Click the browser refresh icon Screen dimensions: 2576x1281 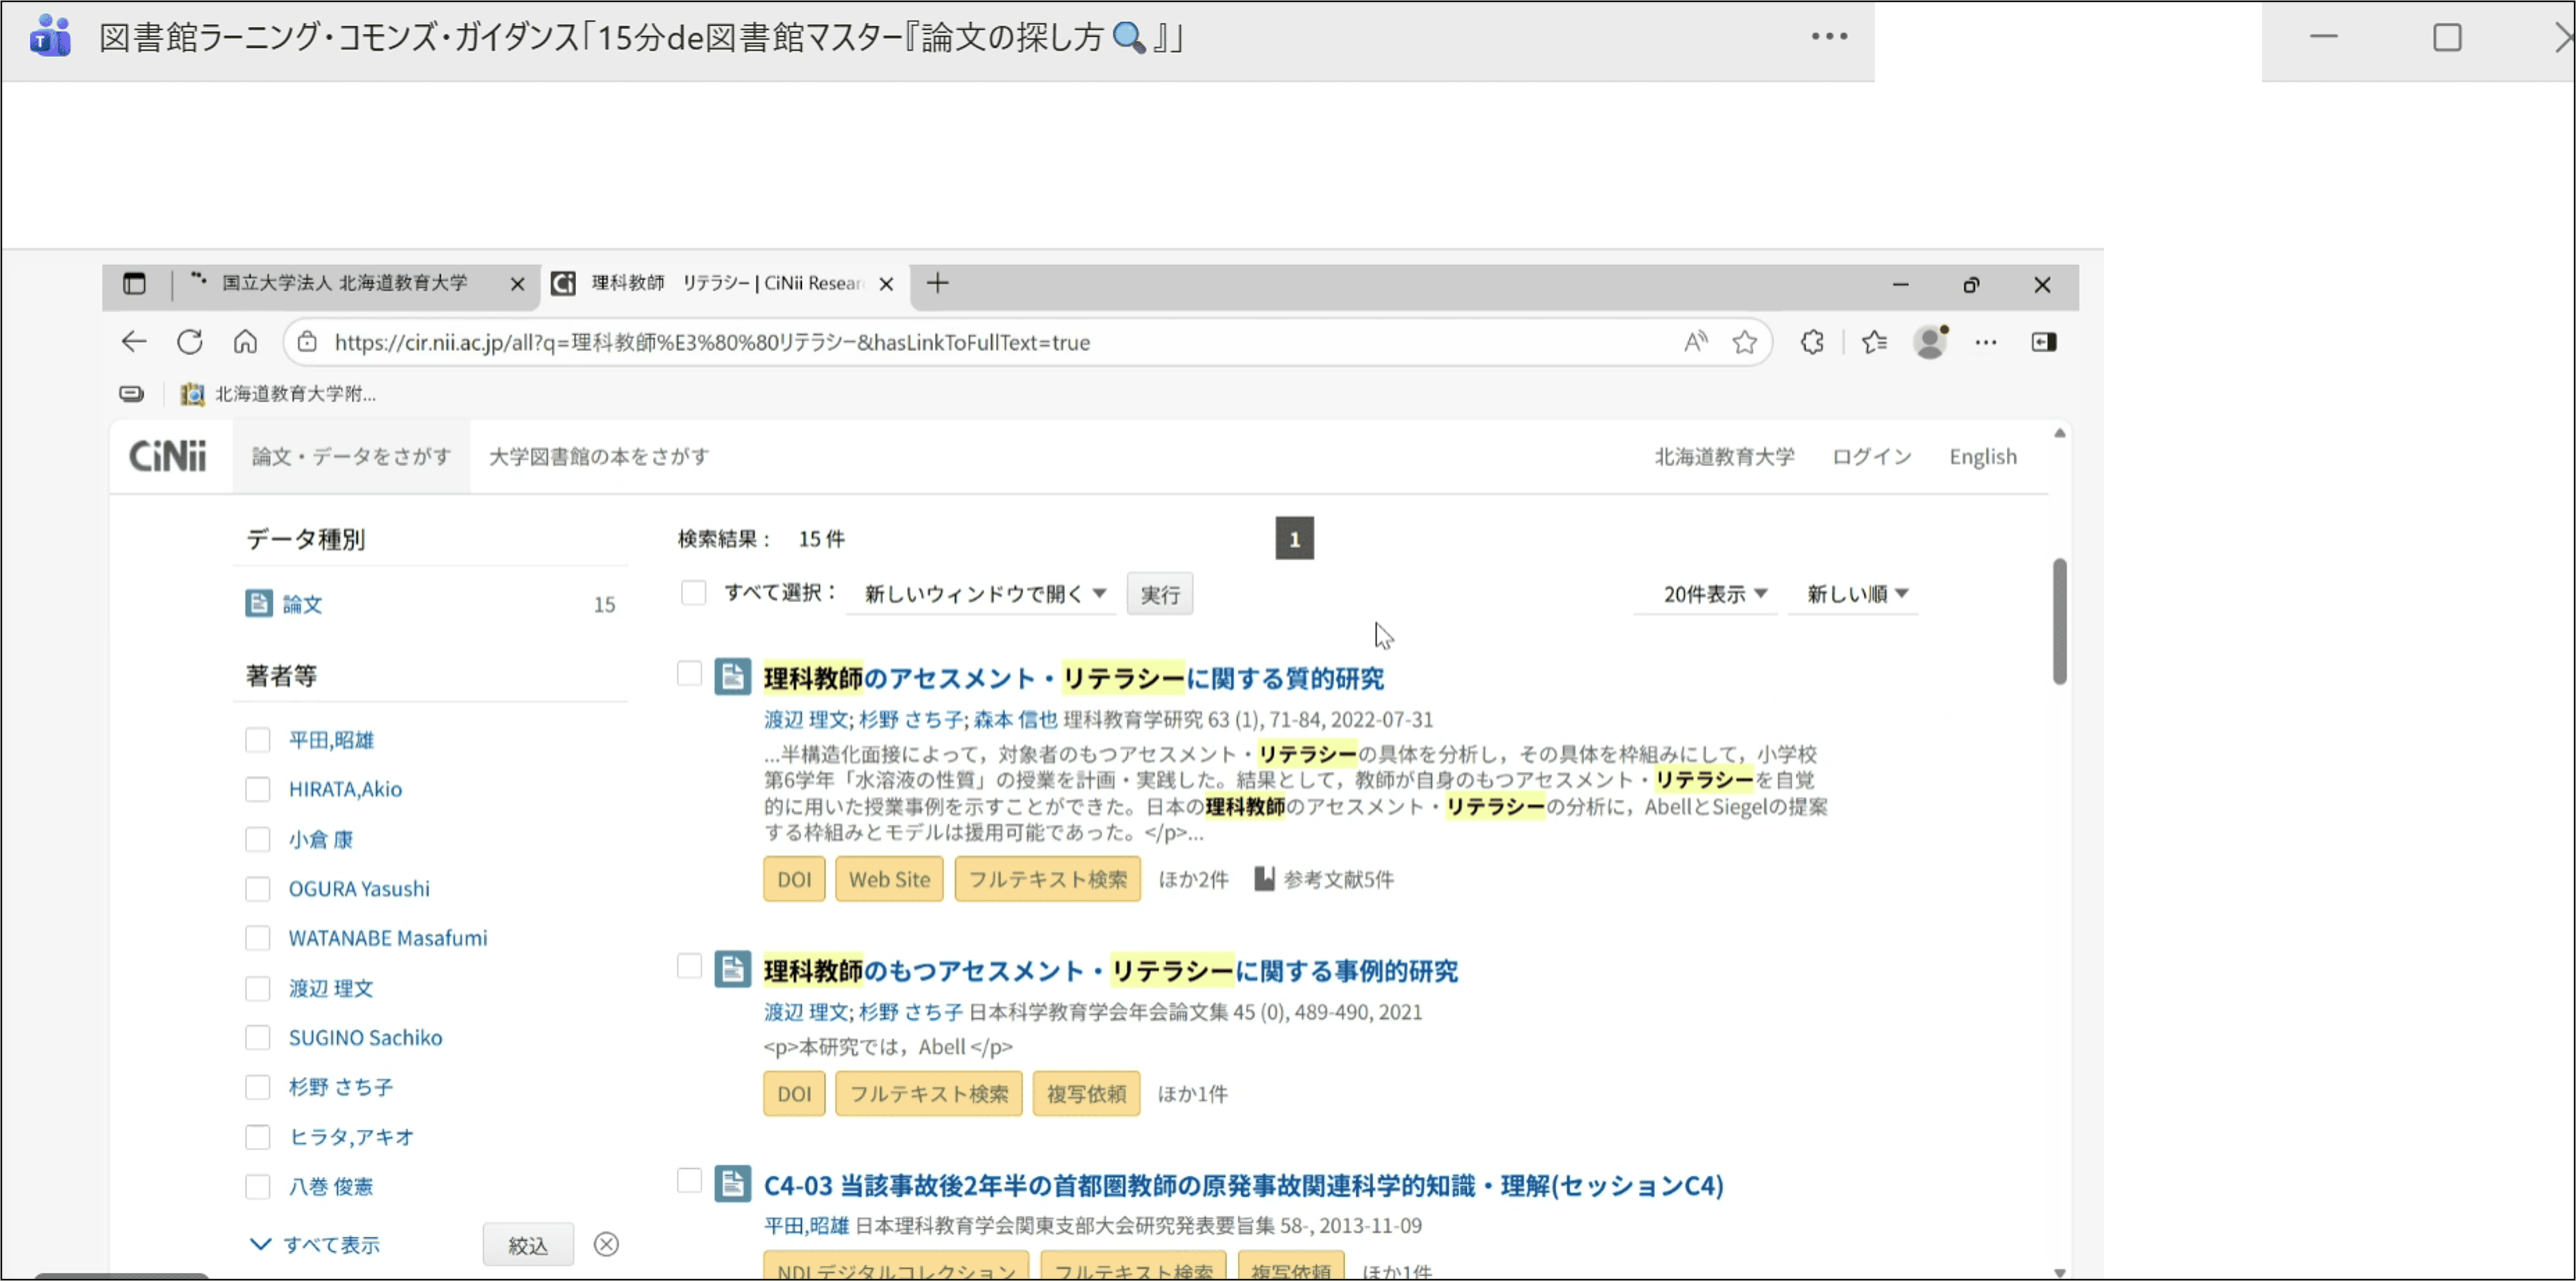point(190,343)
